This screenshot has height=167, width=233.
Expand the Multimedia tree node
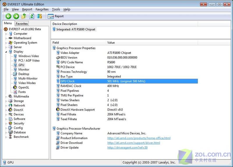click(6, 97)
